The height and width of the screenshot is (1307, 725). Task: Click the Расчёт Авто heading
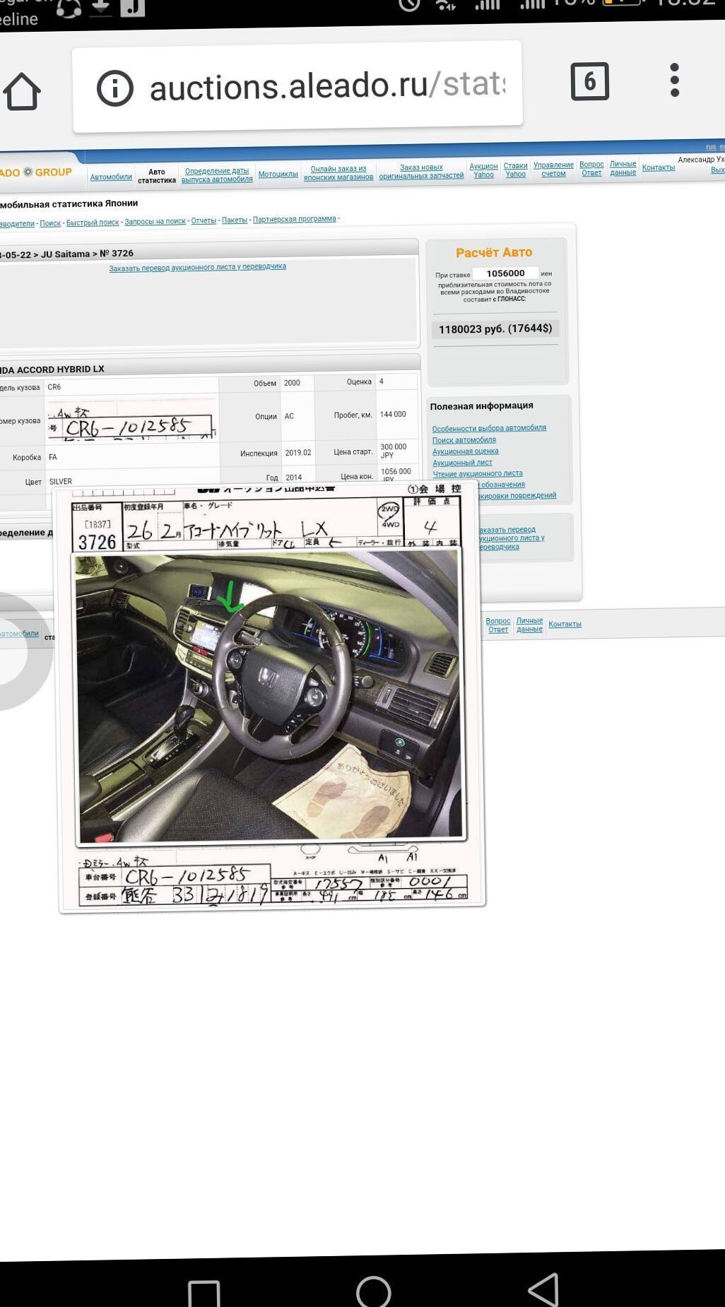pos(494,252)
